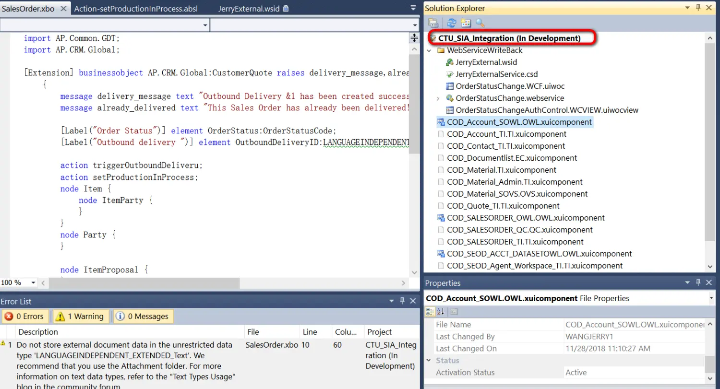Sort Error List by Description column
Screen dimensions: 720x389
tap(130, 332)
